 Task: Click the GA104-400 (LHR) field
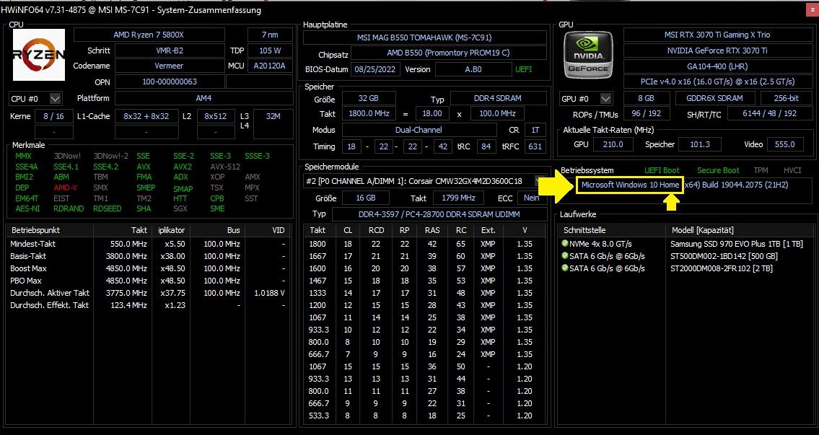pyautogui.click(x=717, y=66)
